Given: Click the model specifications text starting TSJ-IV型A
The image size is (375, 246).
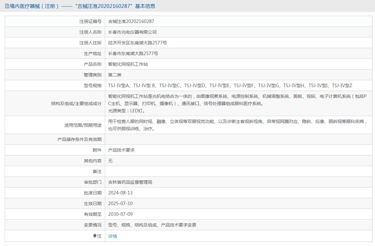Looking at the screenshot, I should pos(230,86).
